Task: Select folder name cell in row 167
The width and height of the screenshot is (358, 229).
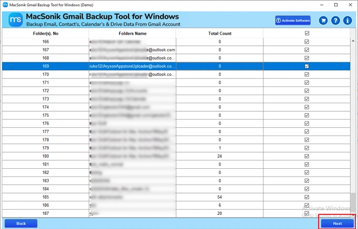Action: 132,50
